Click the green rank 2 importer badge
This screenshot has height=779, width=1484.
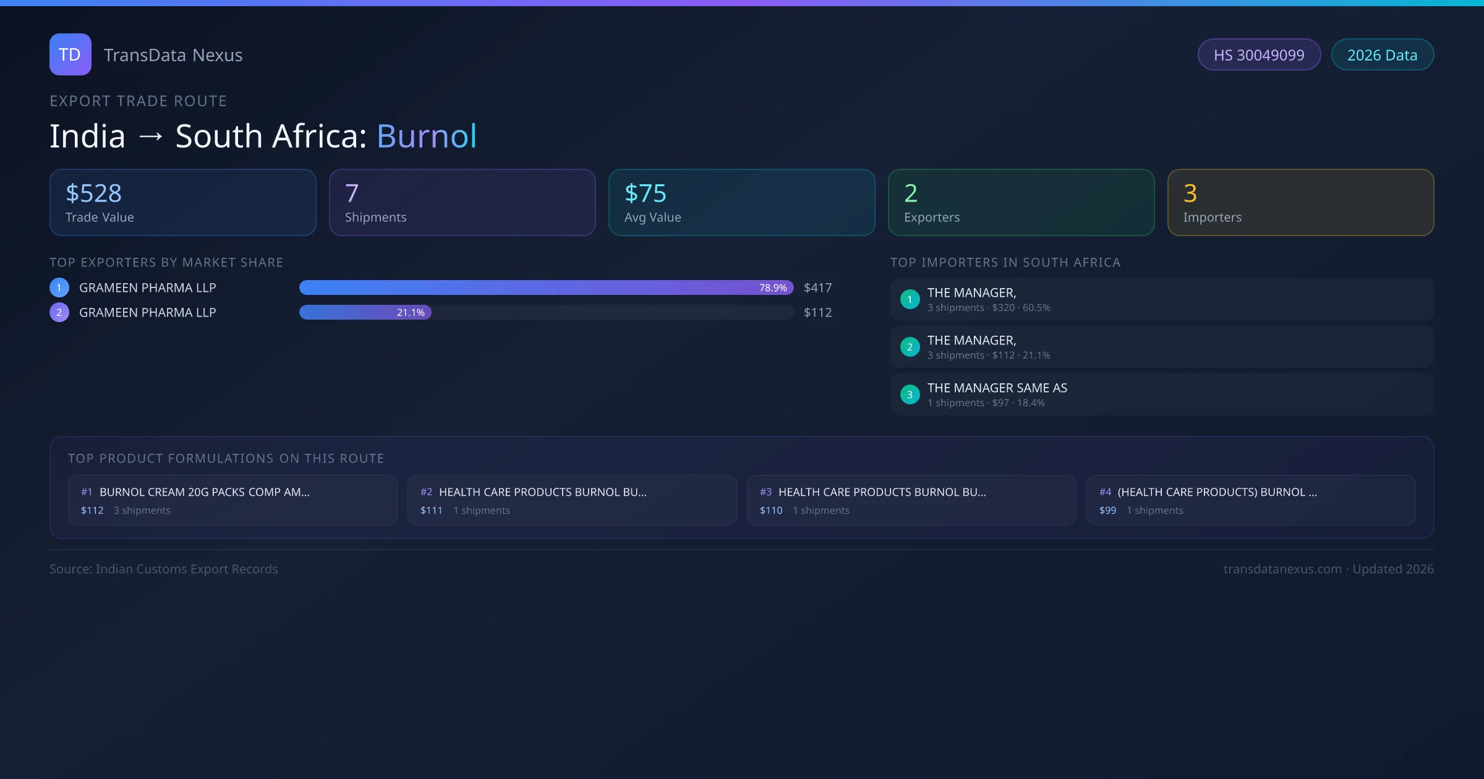(x=910, y=347)
